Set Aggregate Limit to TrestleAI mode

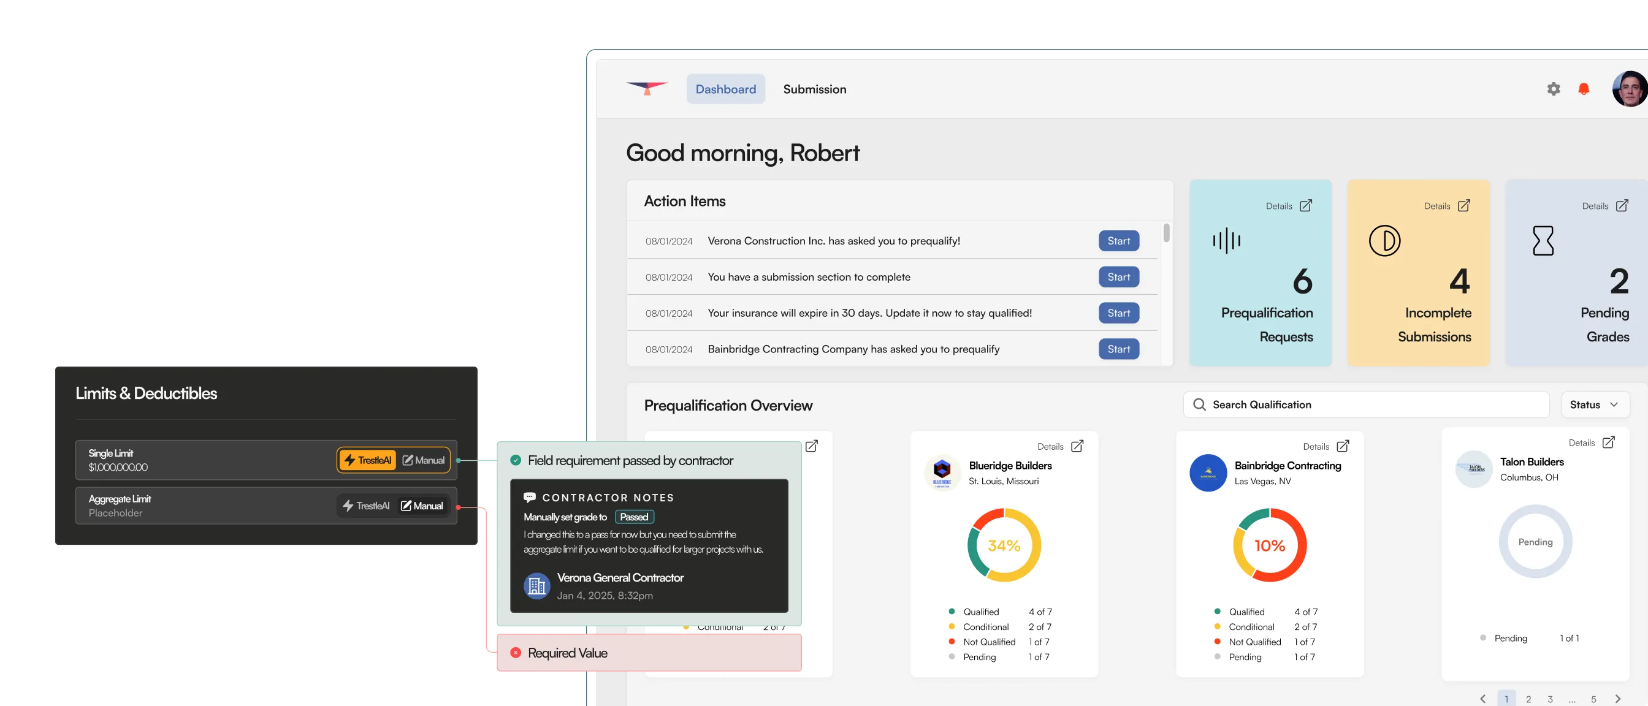point(366,506)
